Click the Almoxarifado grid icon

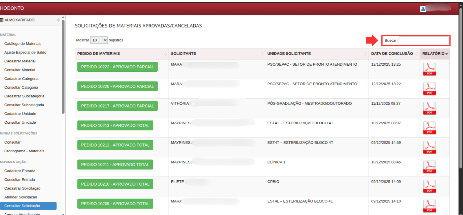pos(2,20)
